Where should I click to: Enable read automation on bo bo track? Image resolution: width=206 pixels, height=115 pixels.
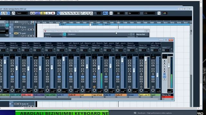tap(29, 30)
